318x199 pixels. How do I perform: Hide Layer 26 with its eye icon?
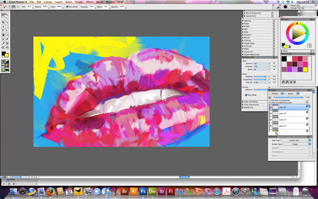271,107
